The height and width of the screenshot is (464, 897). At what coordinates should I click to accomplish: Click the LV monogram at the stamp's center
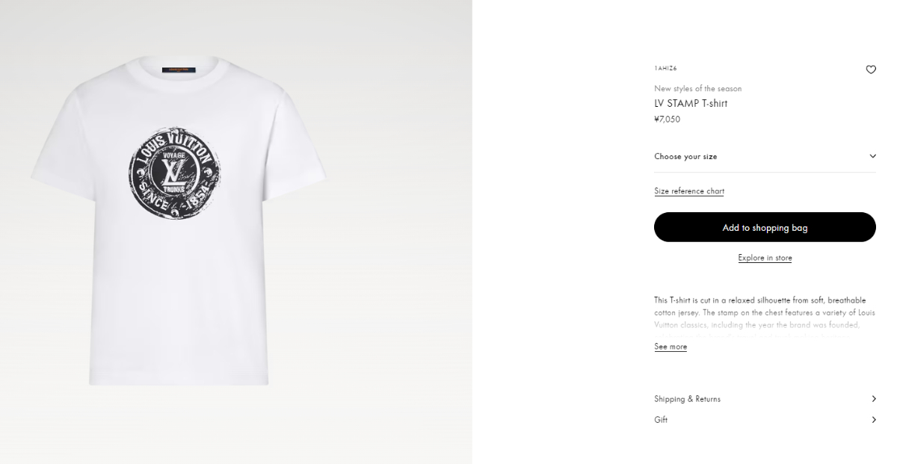coord(172,171)
